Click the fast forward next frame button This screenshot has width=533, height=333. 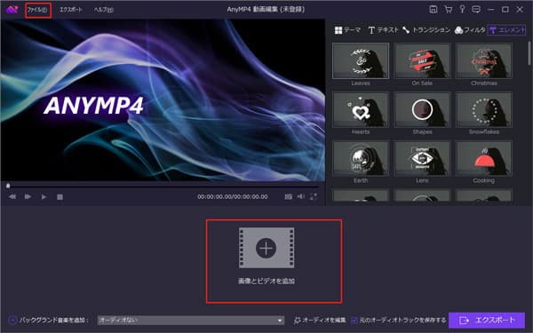click(28, 197)
